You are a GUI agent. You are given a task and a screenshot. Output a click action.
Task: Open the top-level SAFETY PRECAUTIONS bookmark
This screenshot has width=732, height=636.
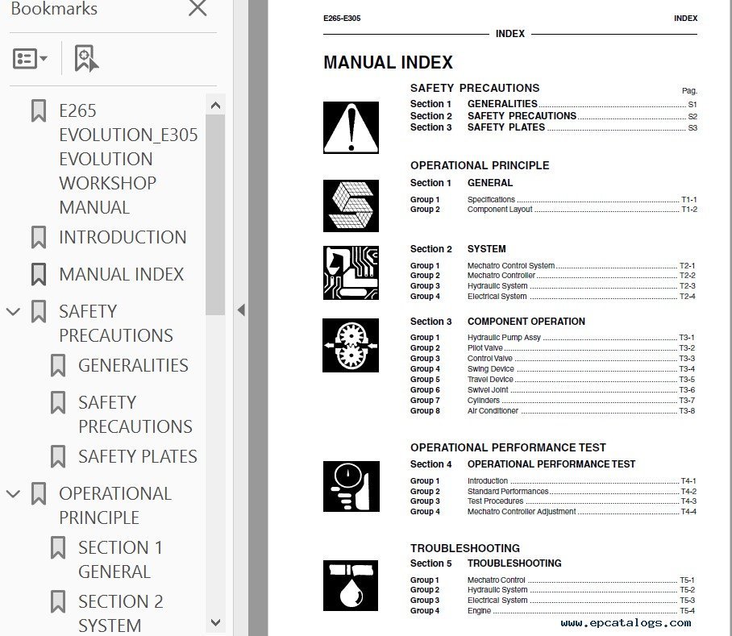(116, 323)
